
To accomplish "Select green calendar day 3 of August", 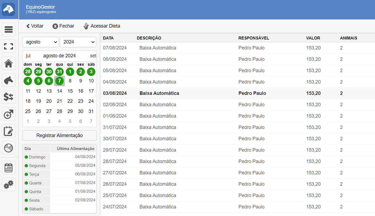I will [91, 72].
